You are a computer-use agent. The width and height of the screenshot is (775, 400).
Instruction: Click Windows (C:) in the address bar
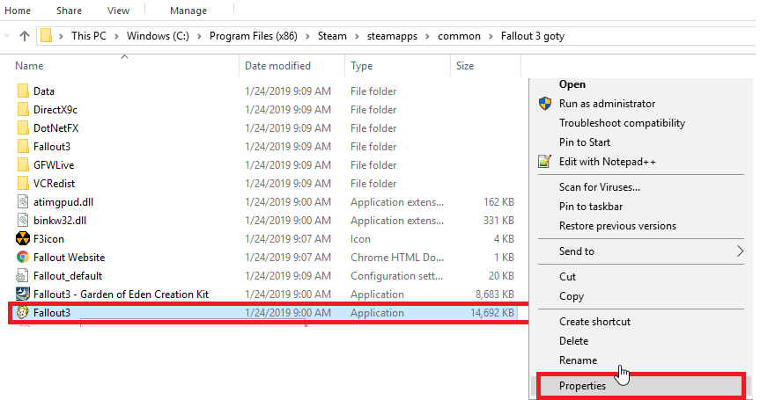(x=158, y=36)
